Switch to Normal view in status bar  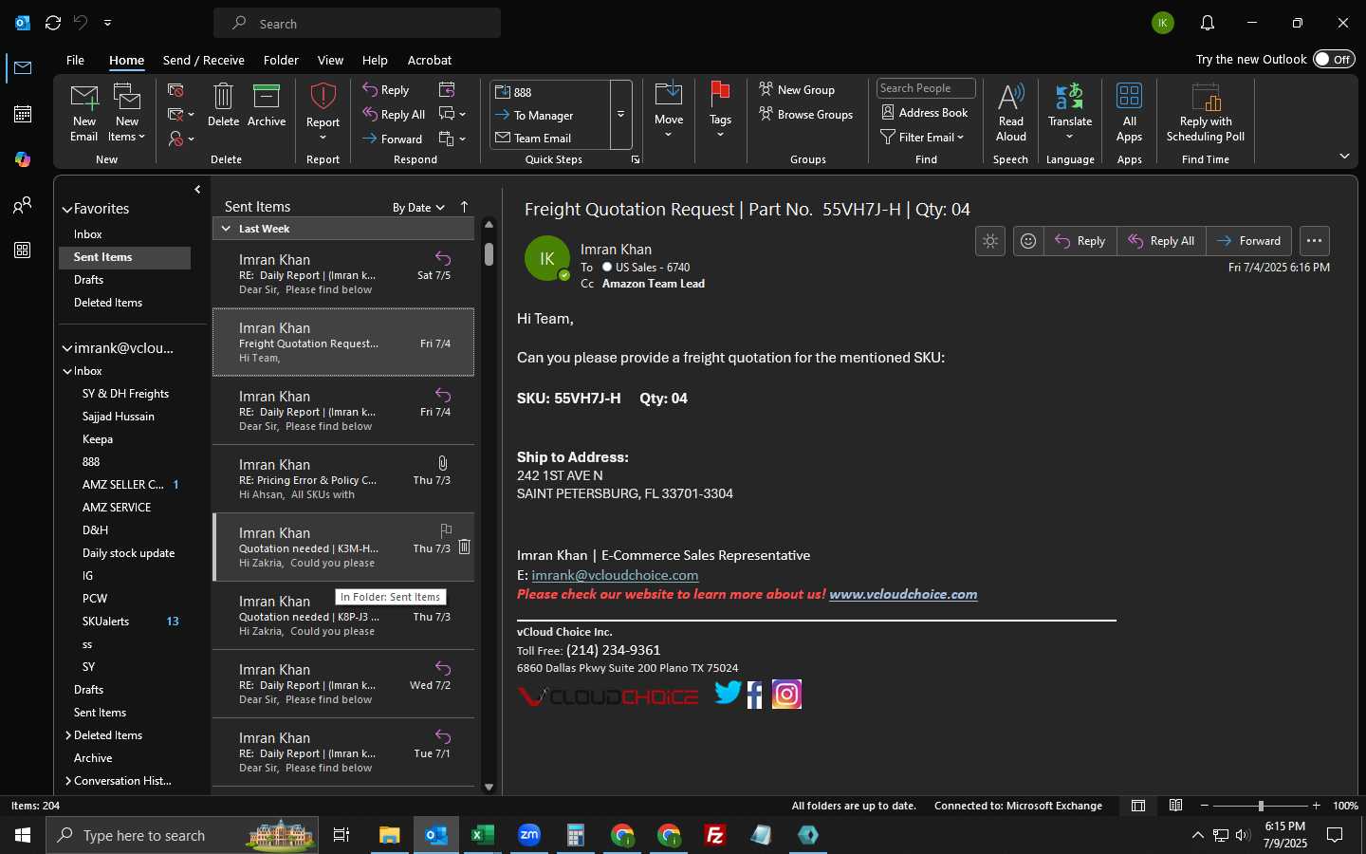tap(1138, 806)
